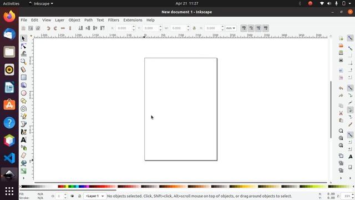
Task: Toggle scale stroke width with object
Action: [x=244, y=28]
